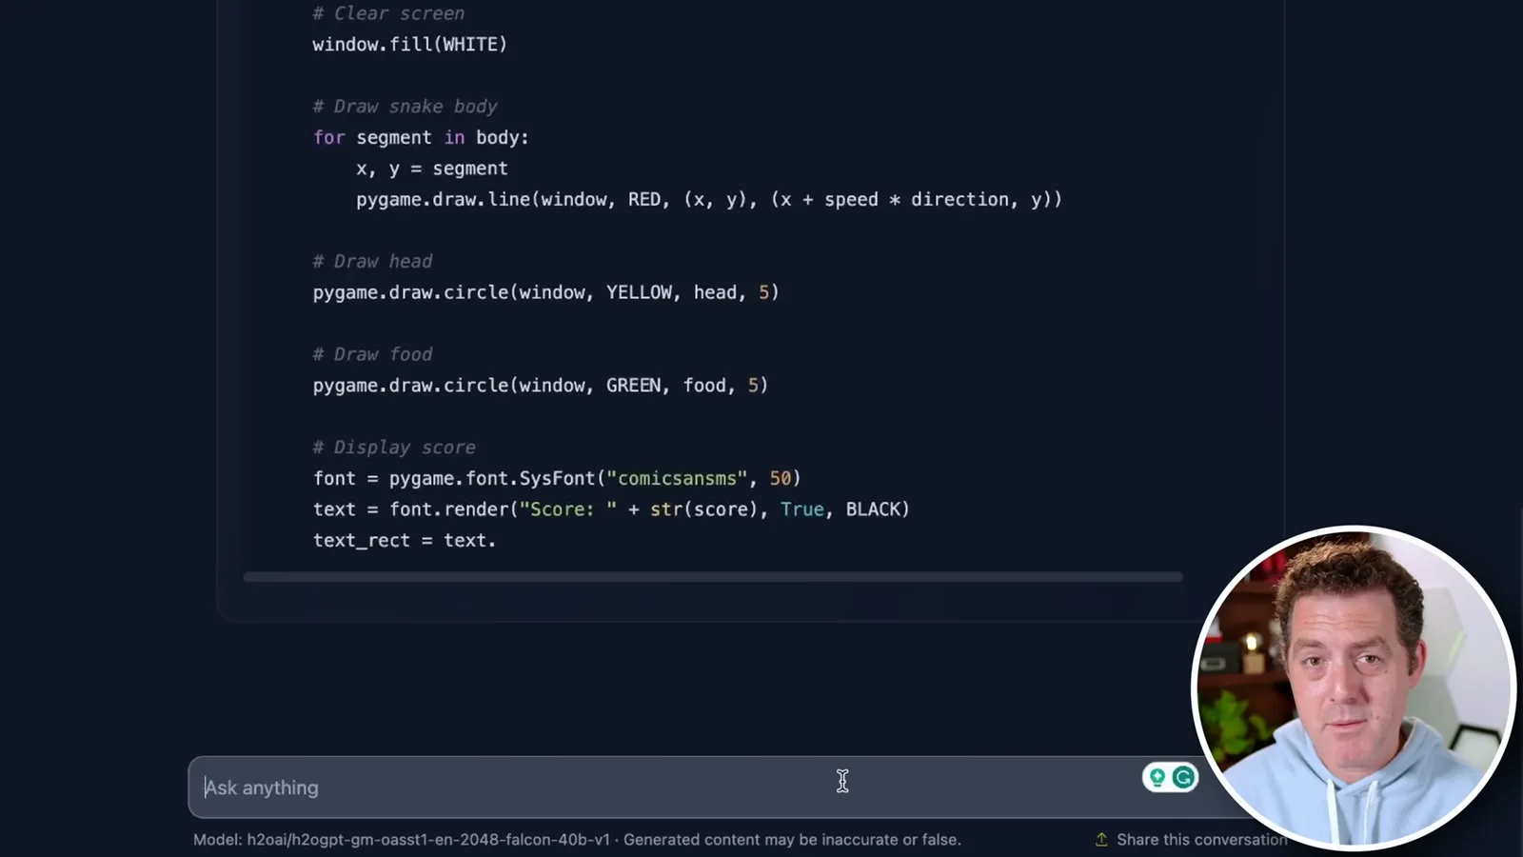Screen dimensions: 1523x857
Task: Click the "# Display score" comment
Action: pos(394,448)
